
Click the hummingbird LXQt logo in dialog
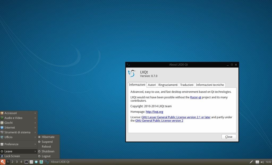pyautogui.click(x=132, y=73)
